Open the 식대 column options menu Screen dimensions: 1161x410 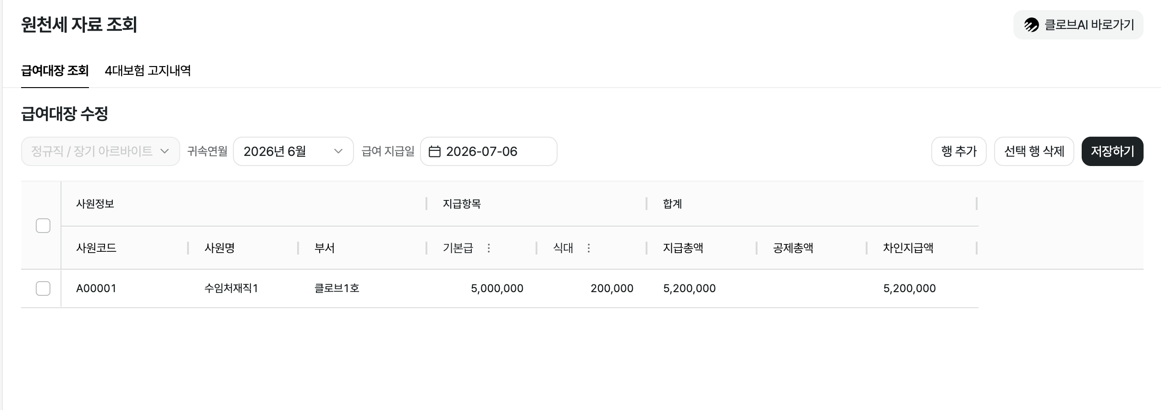click(589, 248)
